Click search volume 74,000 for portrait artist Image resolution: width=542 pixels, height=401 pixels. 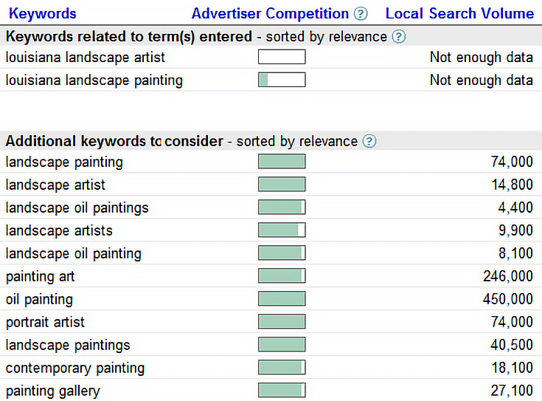click(x=512, y=322)
